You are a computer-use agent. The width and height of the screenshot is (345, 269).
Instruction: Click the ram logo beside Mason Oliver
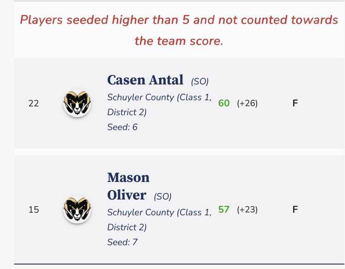point(77,210)
